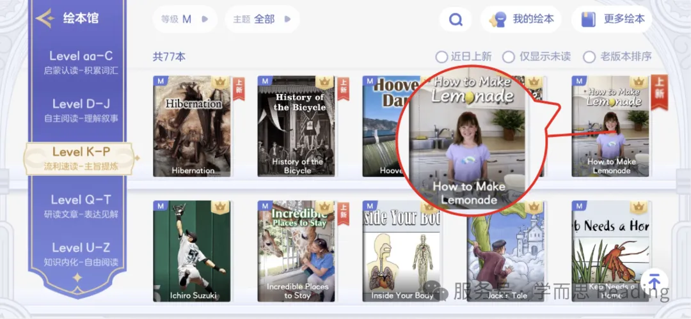The image size is (691, 319).
Task: Click the 上新 ribbon on History of the Bicycle
Action: [x=344, y=89]
